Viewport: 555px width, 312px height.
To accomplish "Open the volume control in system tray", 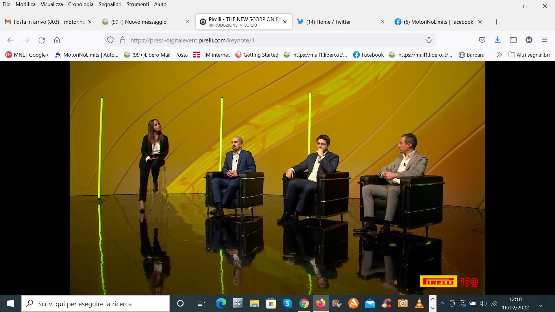I will click(483, 303).
